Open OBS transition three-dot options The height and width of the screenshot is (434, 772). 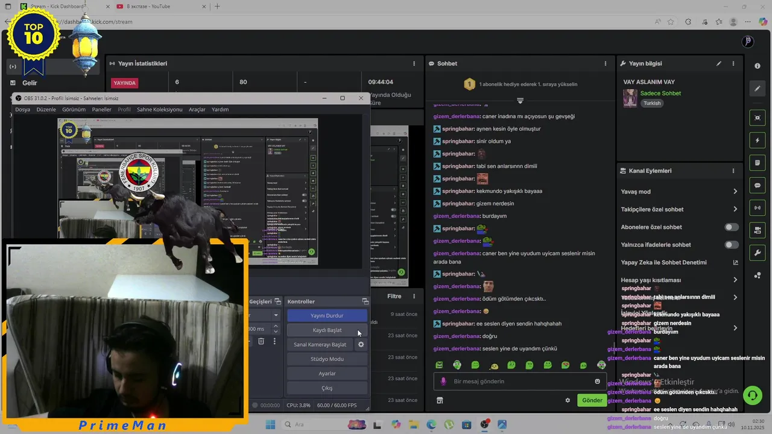coord(274,341)
